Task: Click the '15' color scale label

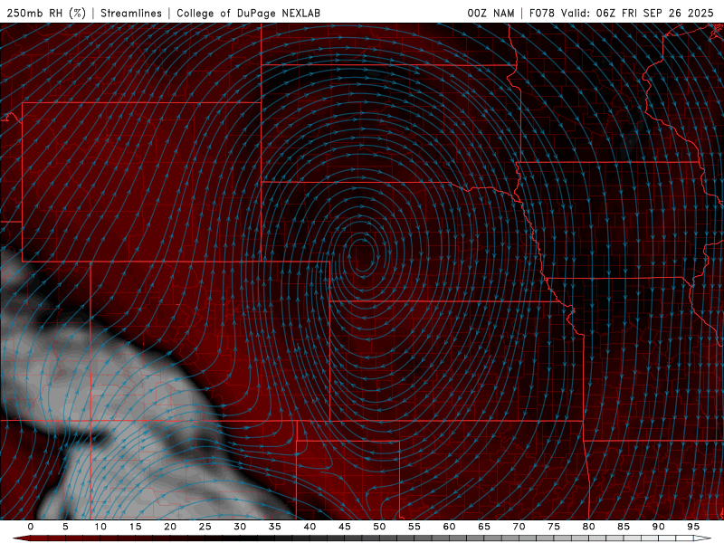Action: [x=135, y=527]
